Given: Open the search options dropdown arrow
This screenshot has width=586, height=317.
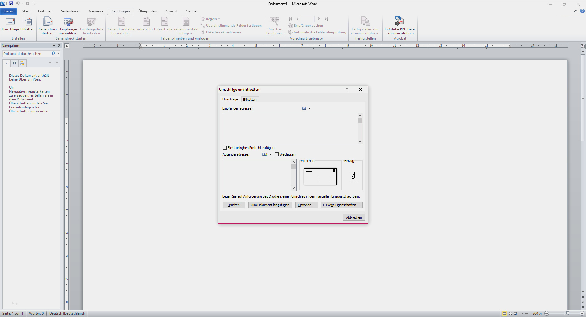Looking at the screenshot, I should tap(58, 54).
